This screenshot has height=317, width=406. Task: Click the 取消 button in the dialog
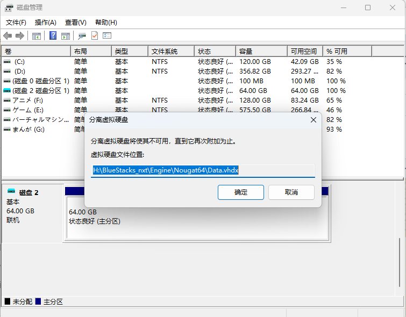coord(291,192)
